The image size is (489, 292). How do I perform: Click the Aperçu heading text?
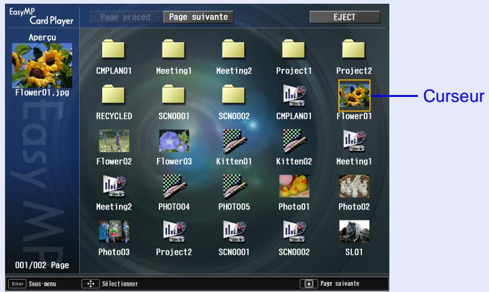tap(42, 38)
